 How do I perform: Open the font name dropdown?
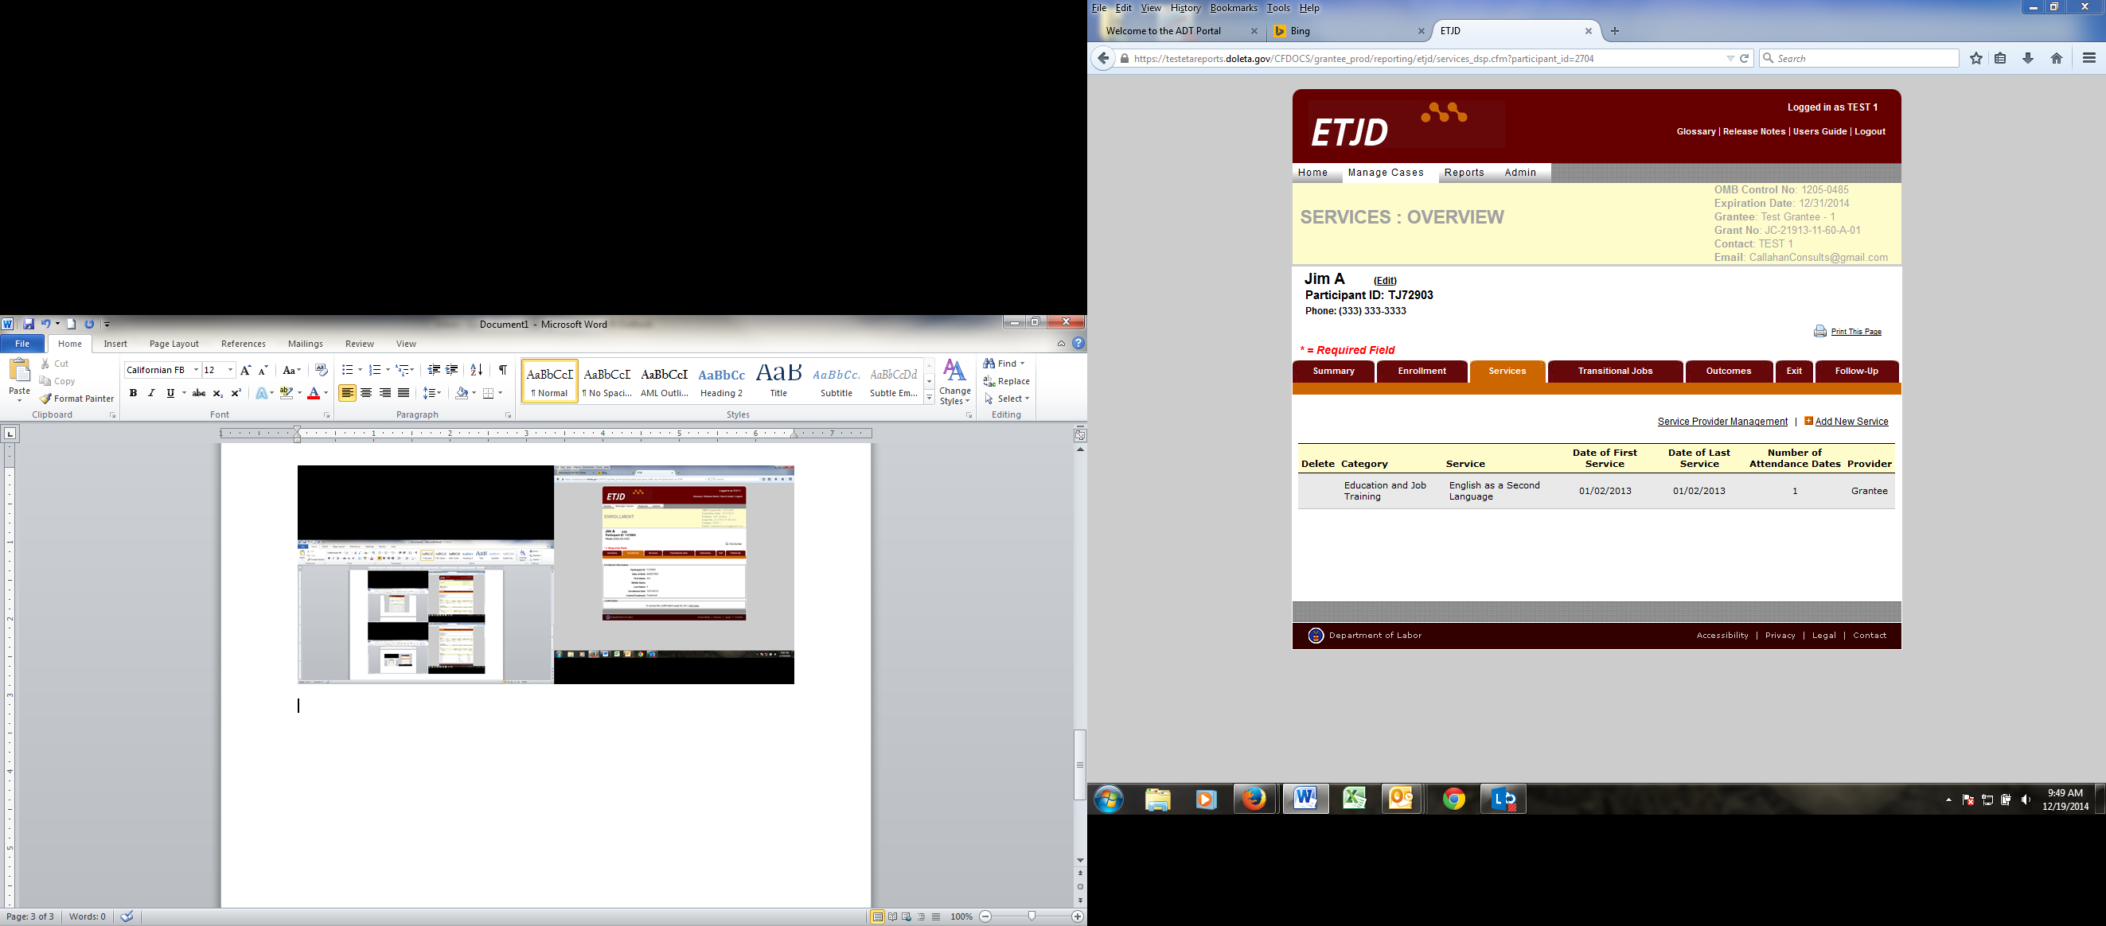coord(197,370)
